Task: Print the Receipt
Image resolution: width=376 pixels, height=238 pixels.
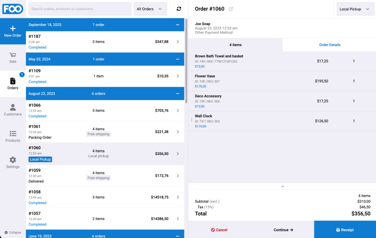Action: pyautogui.click(x=345, y=230)
